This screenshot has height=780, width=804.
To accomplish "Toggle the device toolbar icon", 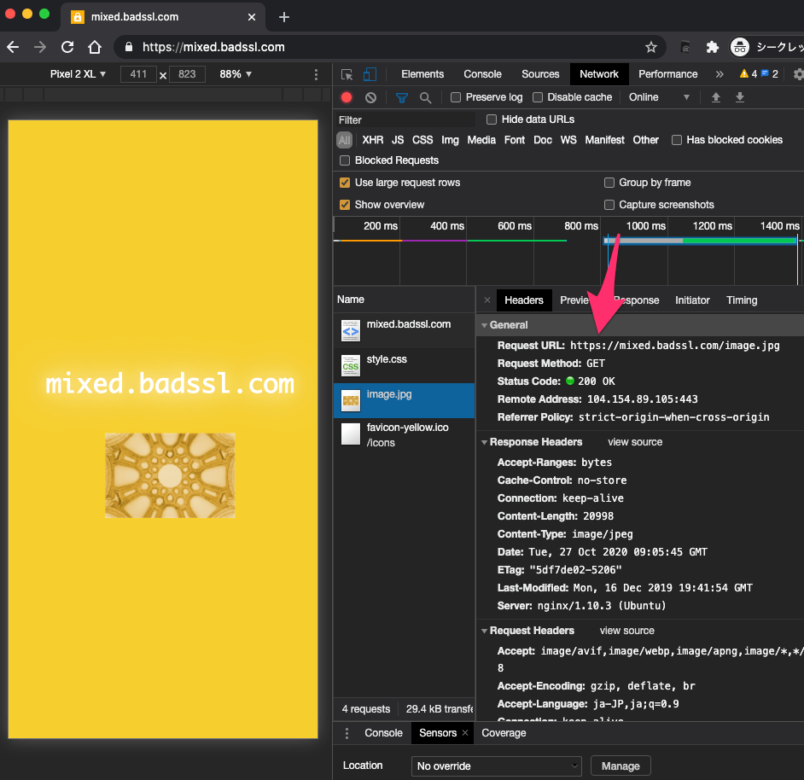I will pos(370,74).
